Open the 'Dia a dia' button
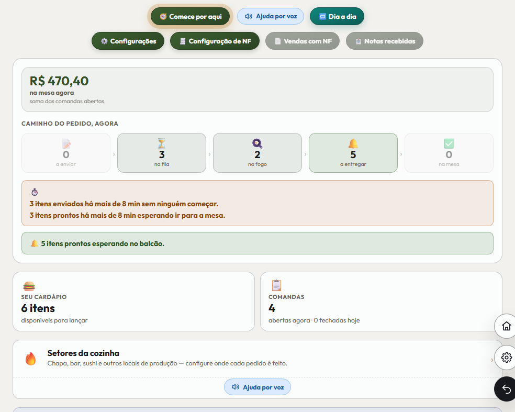The width and height of the screenshot is (515, 412). coord(337,16)
